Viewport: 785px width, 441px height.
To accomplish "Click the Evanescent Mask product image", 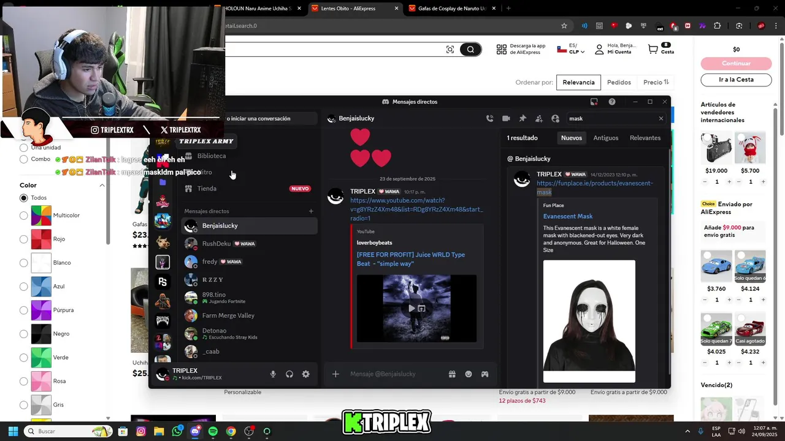I will (x=589, y=321).
